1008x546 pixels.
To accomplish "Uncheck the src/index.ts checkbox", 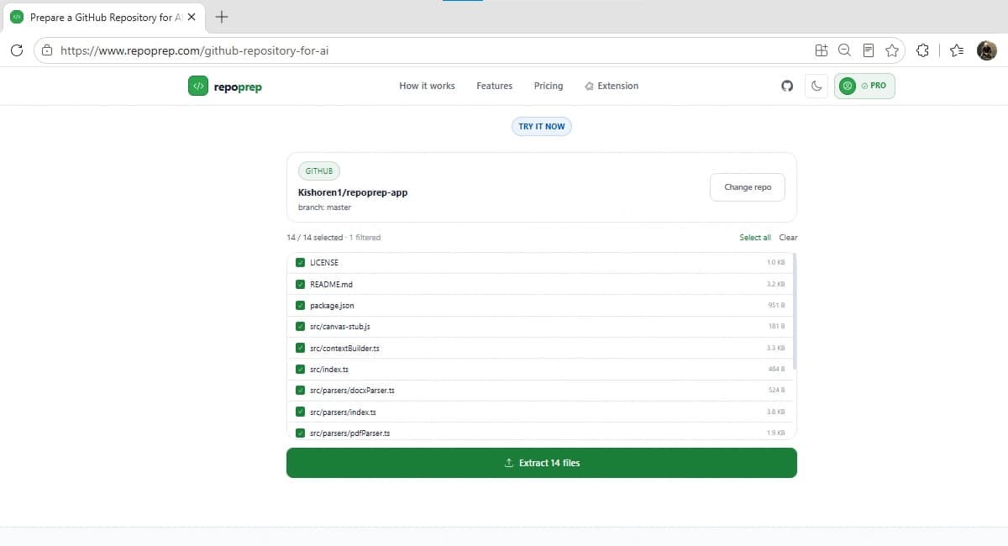I will point(300,369).
